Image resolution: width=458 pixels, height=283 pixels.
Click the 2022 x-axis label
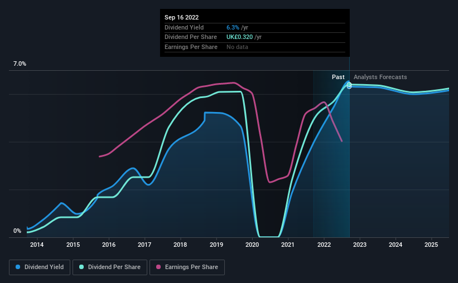pyautogui.click(x=324, y=245)
